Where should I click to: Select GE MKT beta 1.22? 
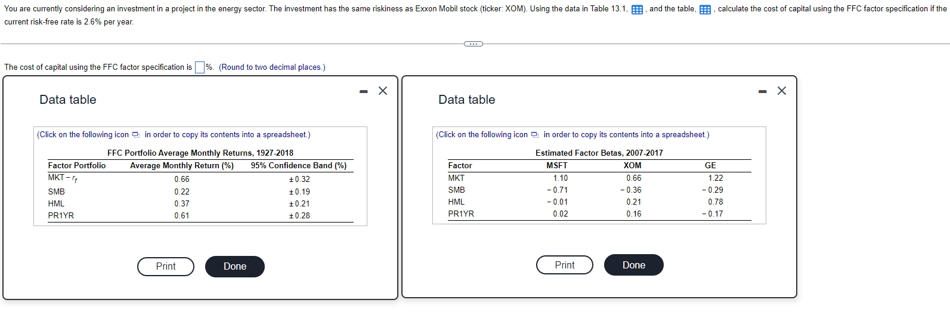(x=716, y=178)
